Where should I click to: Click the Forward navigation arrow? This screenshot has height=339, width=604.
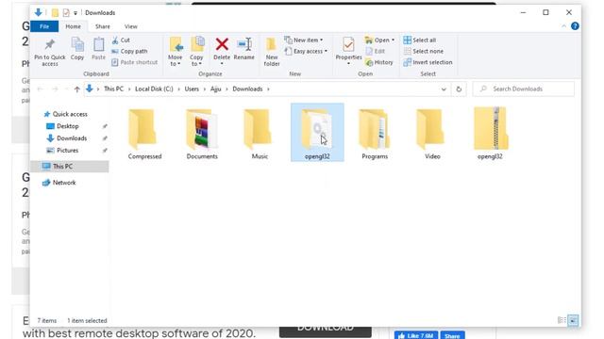coord(55,89)
